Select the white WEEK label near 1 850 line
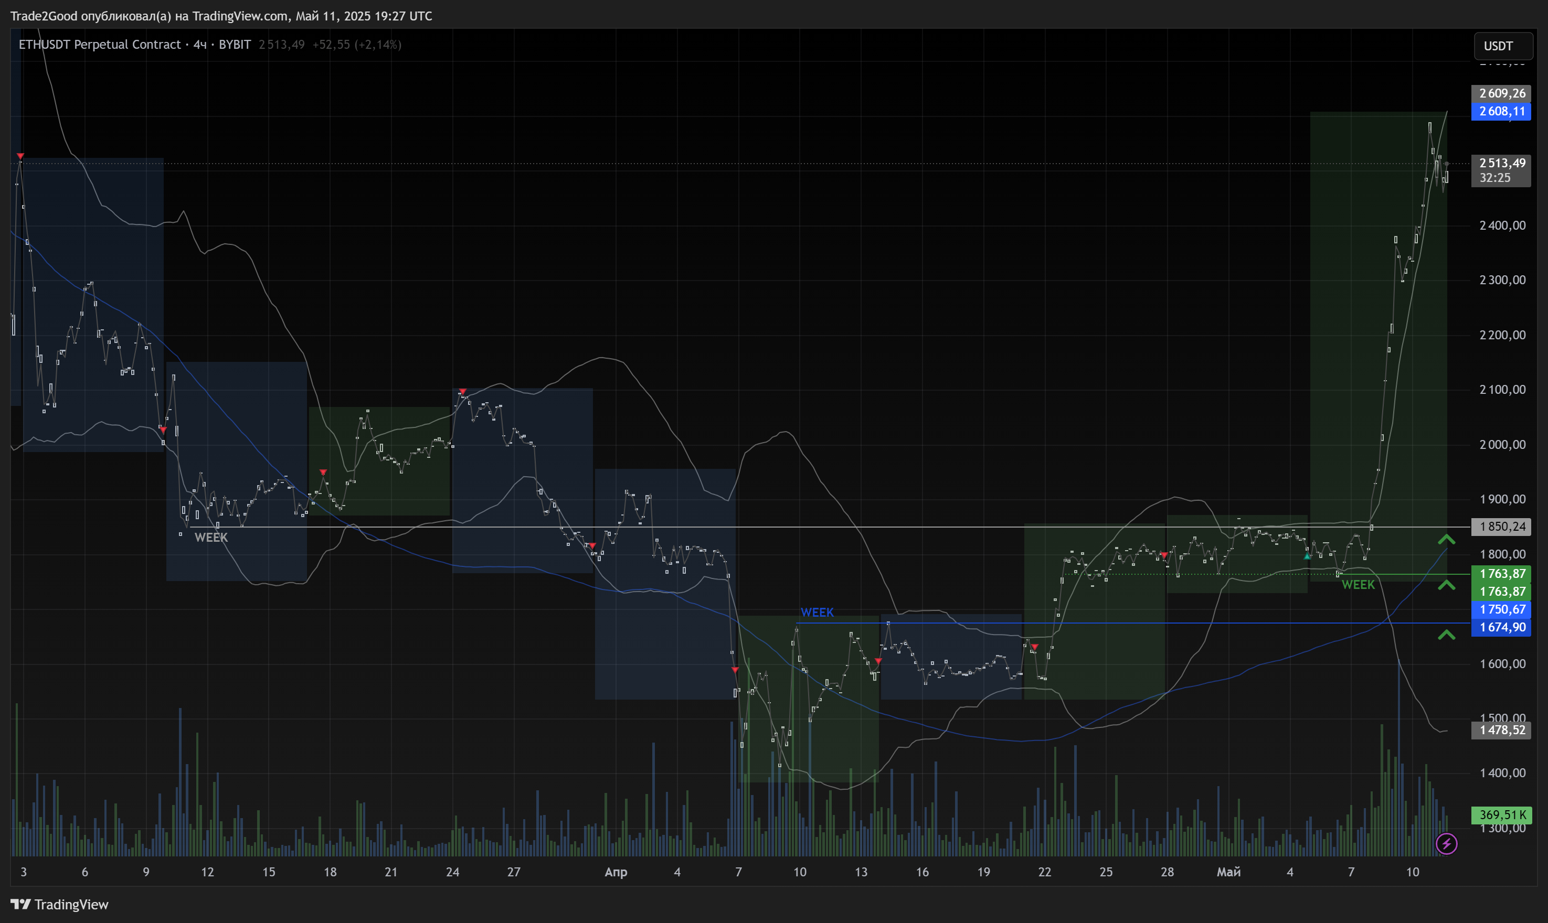The height and width of the screenshot is (923, 1548). pyautogui.click(x=211, y=538)
